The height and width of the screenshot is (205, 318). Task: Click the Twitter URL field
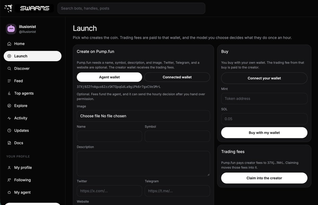click(109, 191)
